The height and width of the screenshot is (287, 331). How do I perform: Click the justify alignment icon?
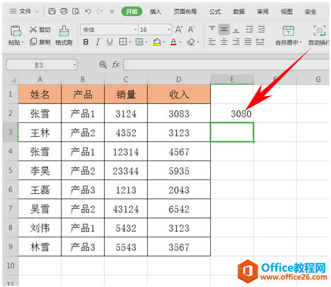(248, 42)
